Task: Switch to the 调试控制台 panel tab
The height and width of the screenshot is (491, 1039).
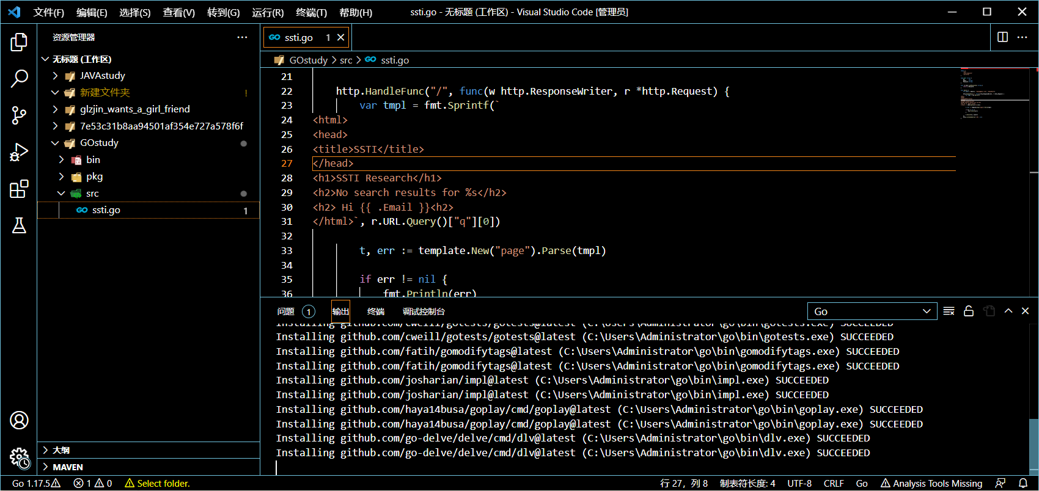Action: pos(424,311)
